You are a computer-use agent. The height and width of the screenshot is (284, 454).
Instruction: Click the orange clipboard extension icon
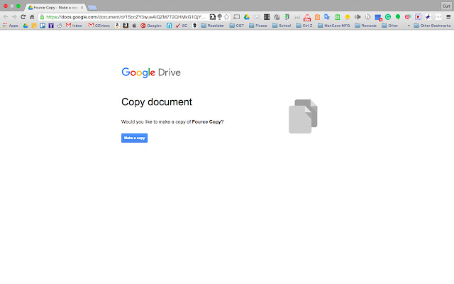click(317, 17)
